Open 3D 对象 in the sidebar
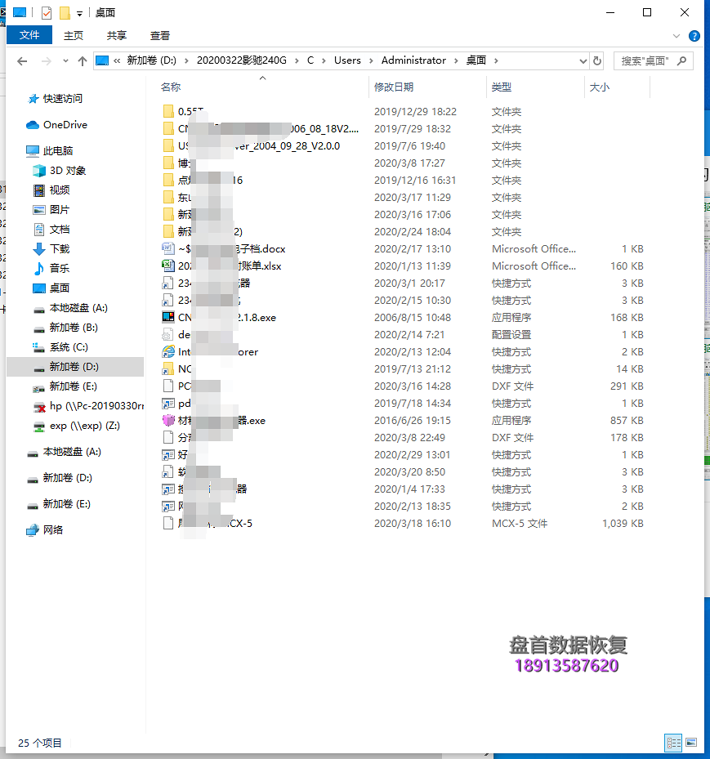Image resolution: width=710 pixels, height=759 pixels. coord(67,171)
